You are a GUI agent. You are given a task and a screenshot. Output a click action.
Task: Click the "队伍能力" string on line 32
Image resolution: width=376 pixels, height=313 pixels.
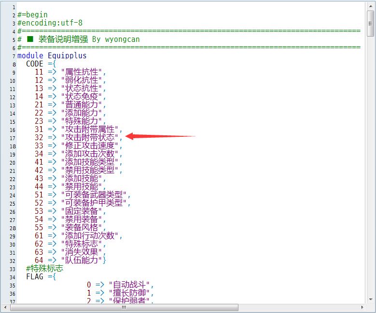click(x=82, y=260)
